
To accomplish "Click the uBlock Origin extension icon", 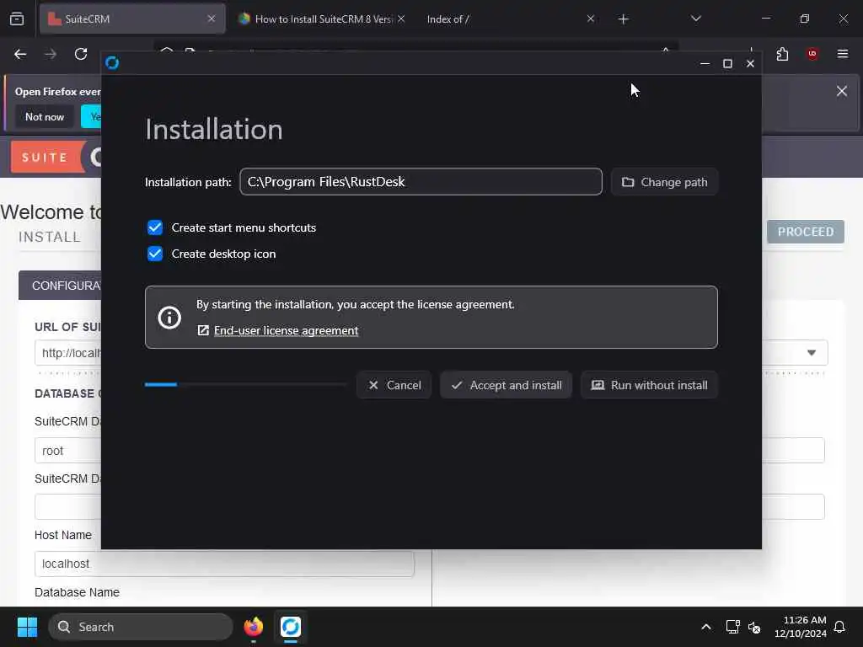I will (x=812, y=54).
